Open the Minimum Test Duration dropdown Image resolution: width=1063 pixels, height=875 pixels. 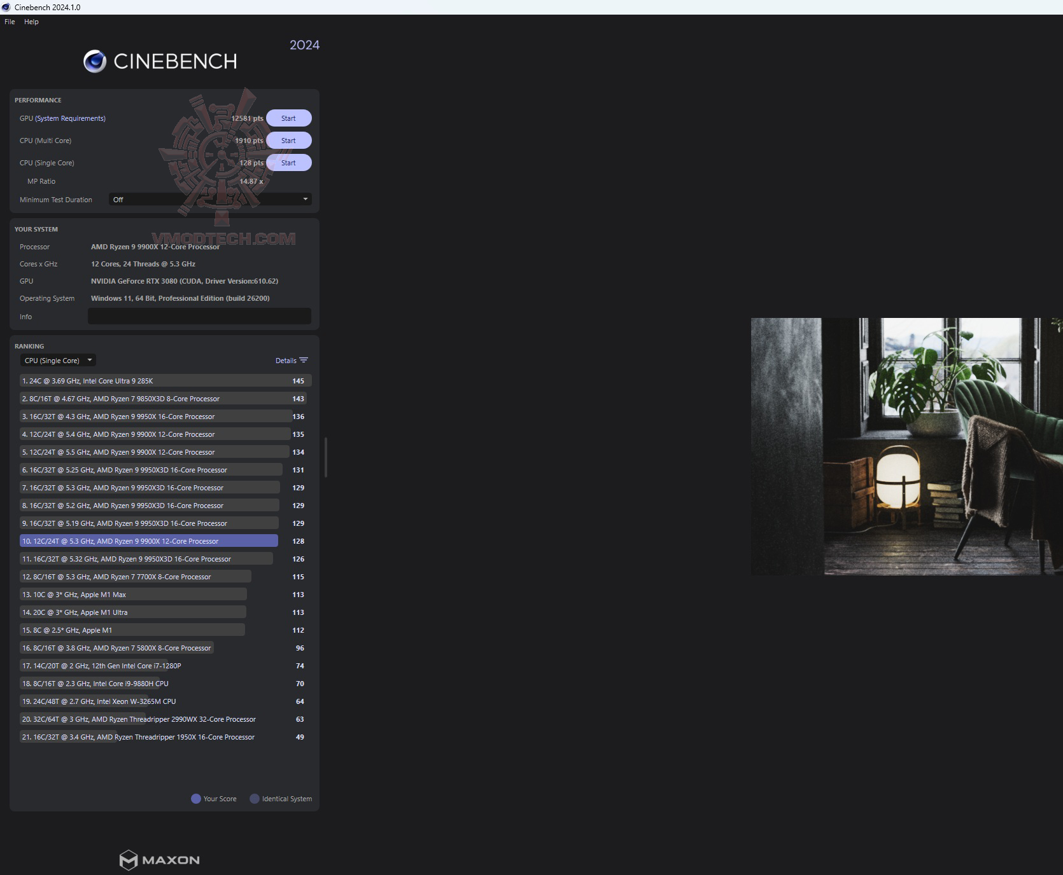[210, 200]
